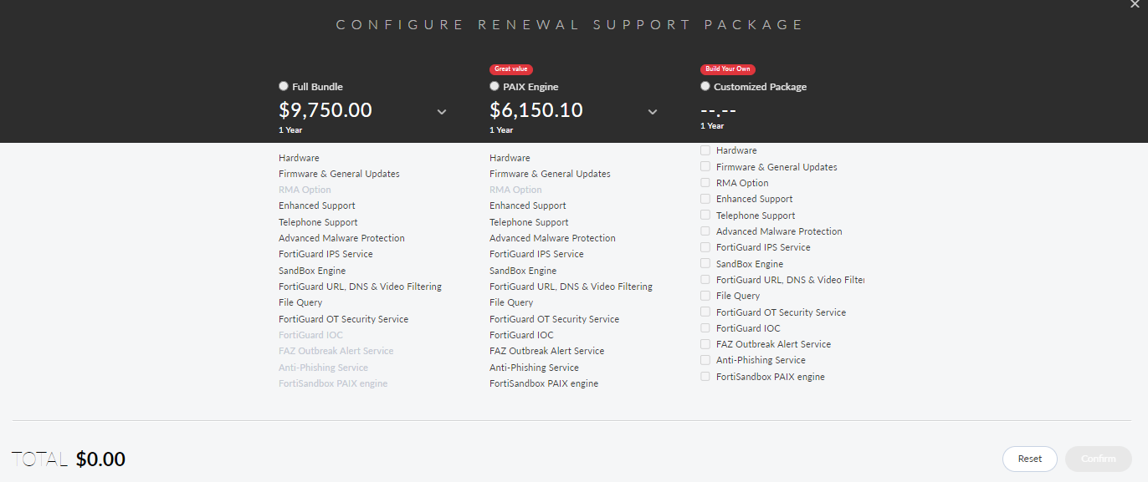Check the Enhanced Support box
Image resolution: width=1148 pixels, height=482 pixels.
[x=705, y=198]
